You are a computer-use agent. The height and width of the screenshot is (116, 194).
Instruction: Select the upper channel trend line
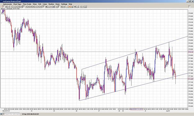[135, 53]
